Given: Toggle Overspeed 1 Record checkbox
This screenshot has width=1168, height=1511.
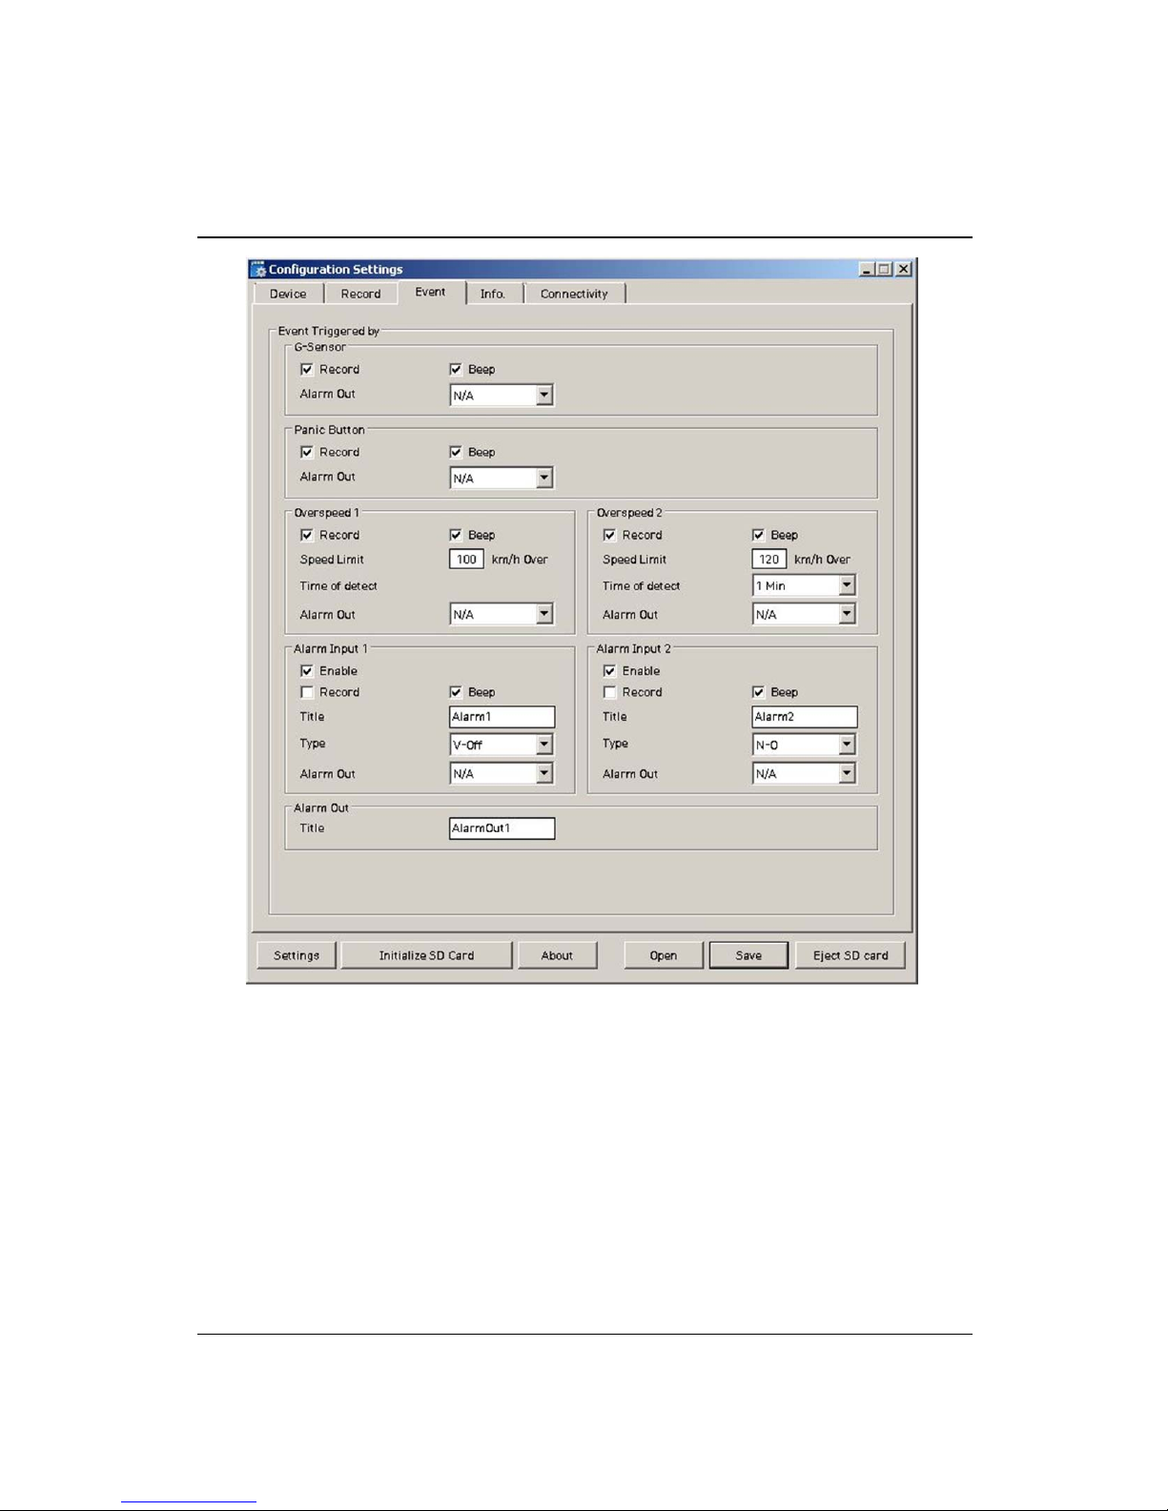Looking at the screenshot, I should click(x=307, y=535).
